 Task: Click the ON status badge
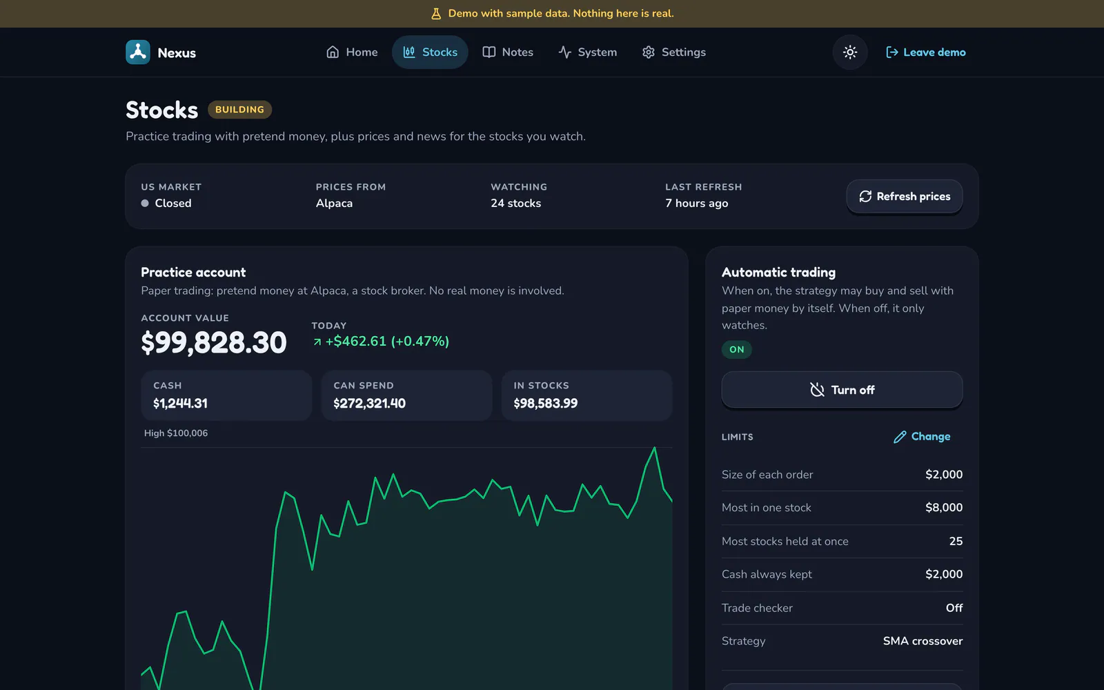737,349
